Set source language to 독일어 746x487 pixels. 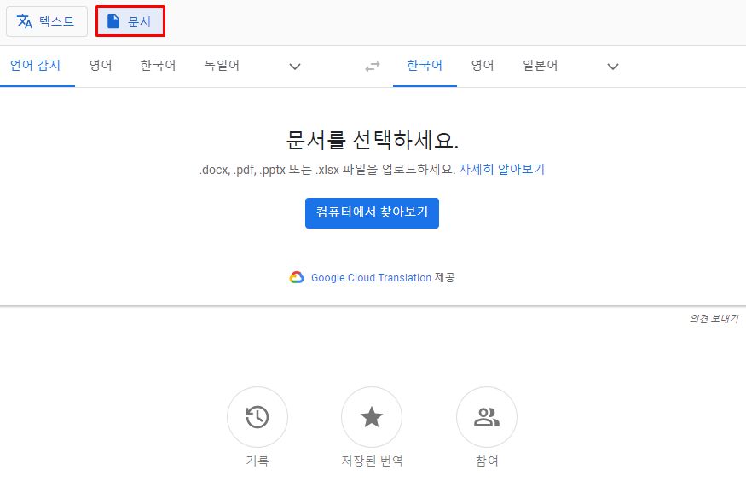(222, 66)
